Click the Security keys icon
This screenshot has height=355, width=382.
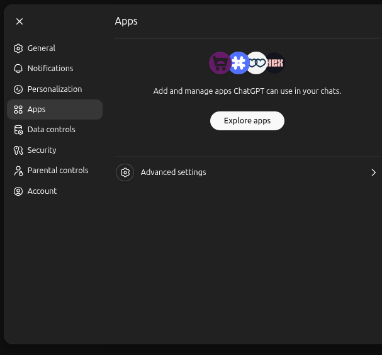click(x=18, y=150)
